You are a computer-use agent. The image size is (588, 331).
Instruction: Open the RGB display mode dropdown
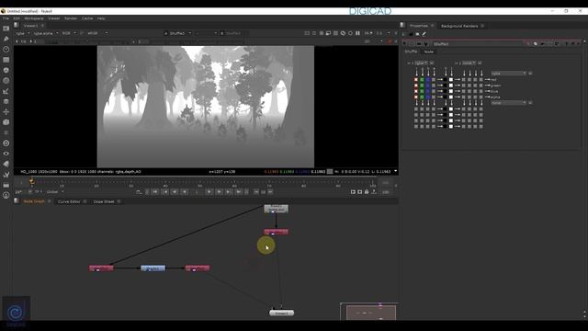(69, 33)
